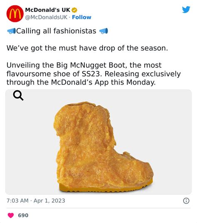Click the 690 likes count

click(x=23, y=215)
